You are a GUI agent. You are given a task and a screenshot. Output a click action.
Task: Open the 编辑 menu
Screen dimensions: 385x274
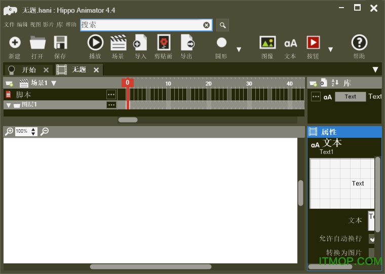(x=22, y=24)
